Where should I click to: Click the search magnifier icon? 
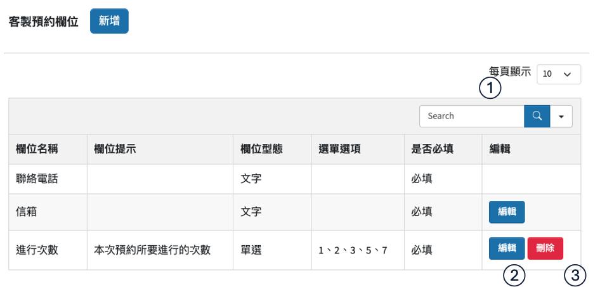[537, 116]
